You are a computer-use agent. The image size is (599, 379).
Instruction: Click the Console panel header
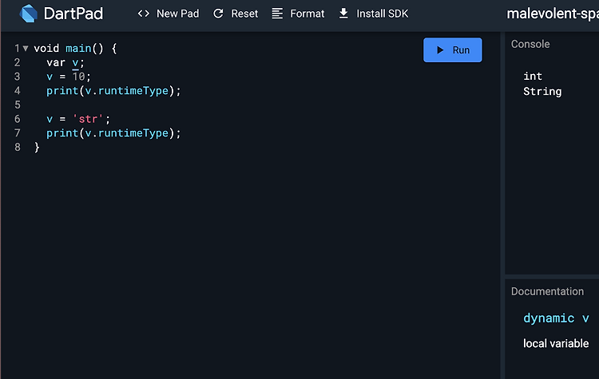(x=530, y=44)
